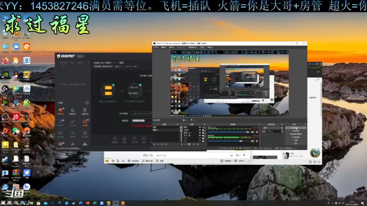Click 开始推流 in OBS controls

click(x=295, y=128)
